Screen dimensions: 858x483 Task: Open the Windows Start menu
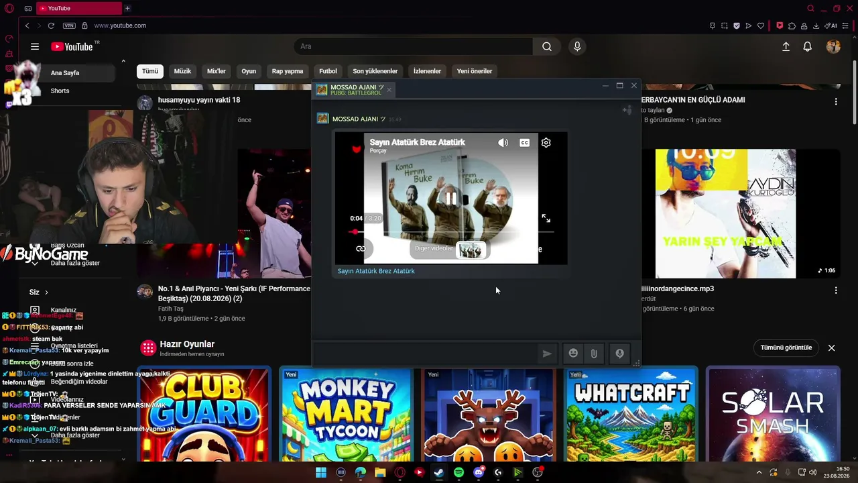click(321, 472)
